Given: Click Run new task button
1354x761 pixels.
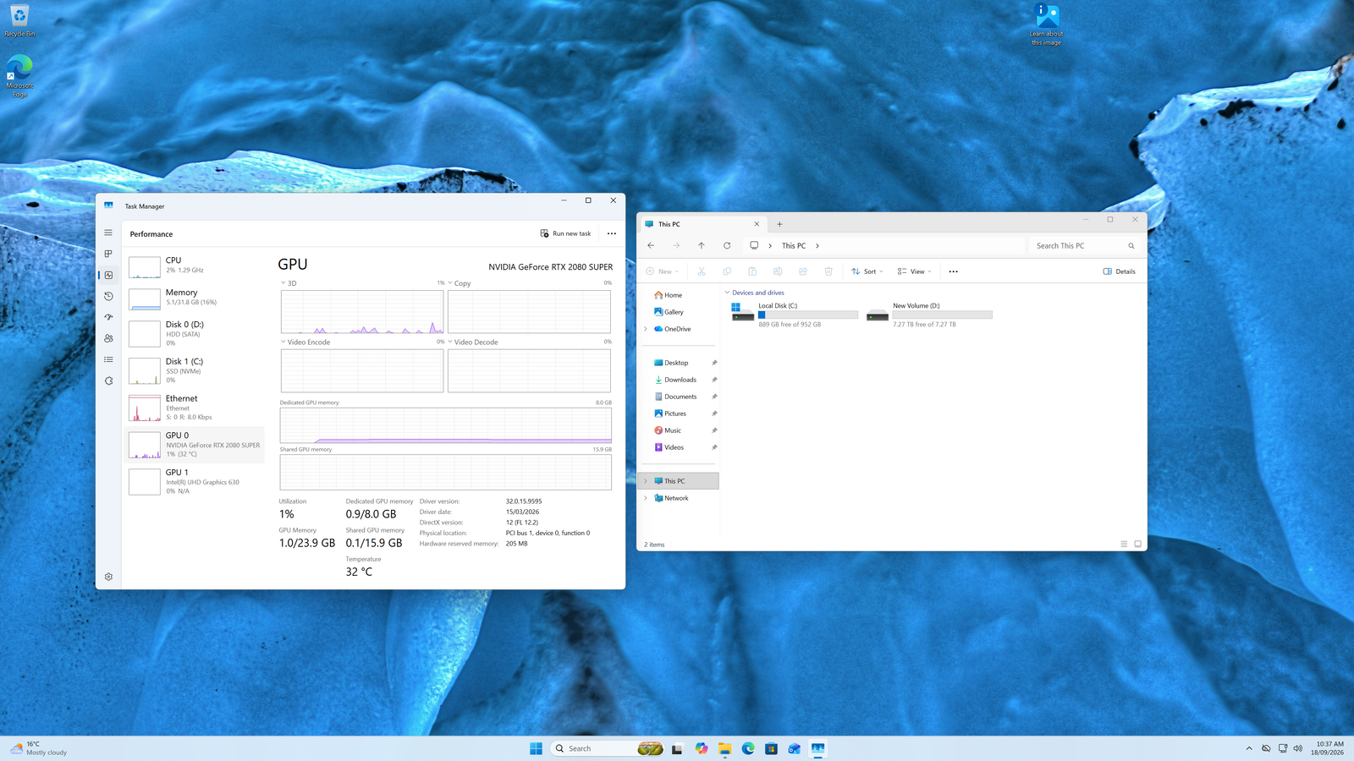Looking at the screenshot, I should click(x=566, y=233).
